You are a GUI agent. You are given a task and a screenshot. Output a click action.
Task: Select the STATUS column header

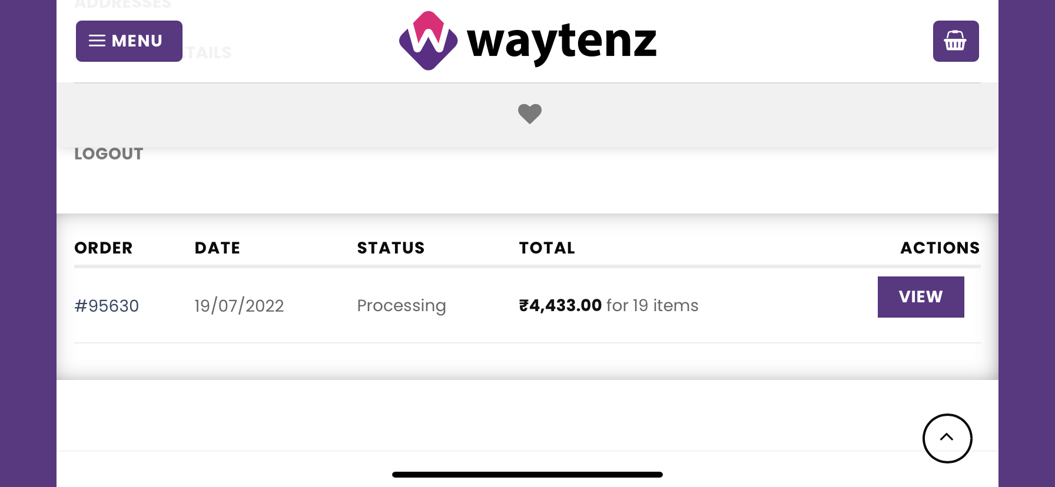391,248
